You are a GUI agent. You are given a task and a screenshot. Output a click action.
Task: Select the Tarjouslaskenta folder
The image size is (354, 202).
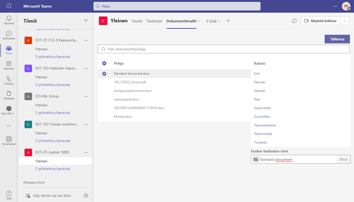(265, 125)
